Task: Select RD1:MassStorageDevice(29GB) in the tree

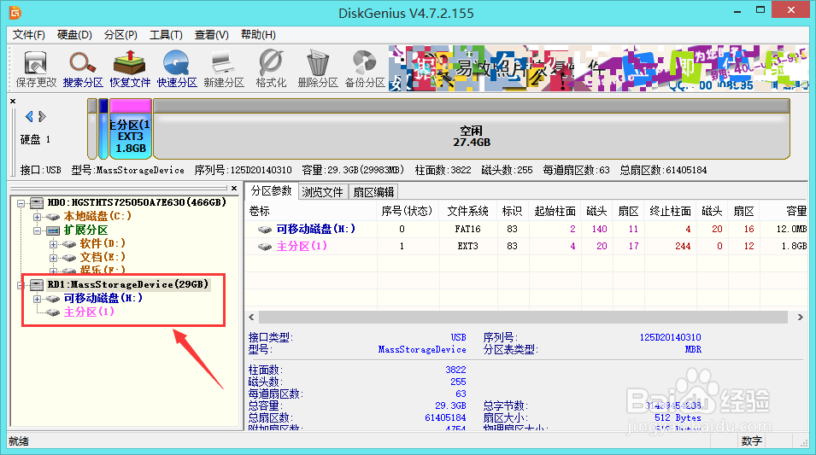Action: (x=127, y=284)
